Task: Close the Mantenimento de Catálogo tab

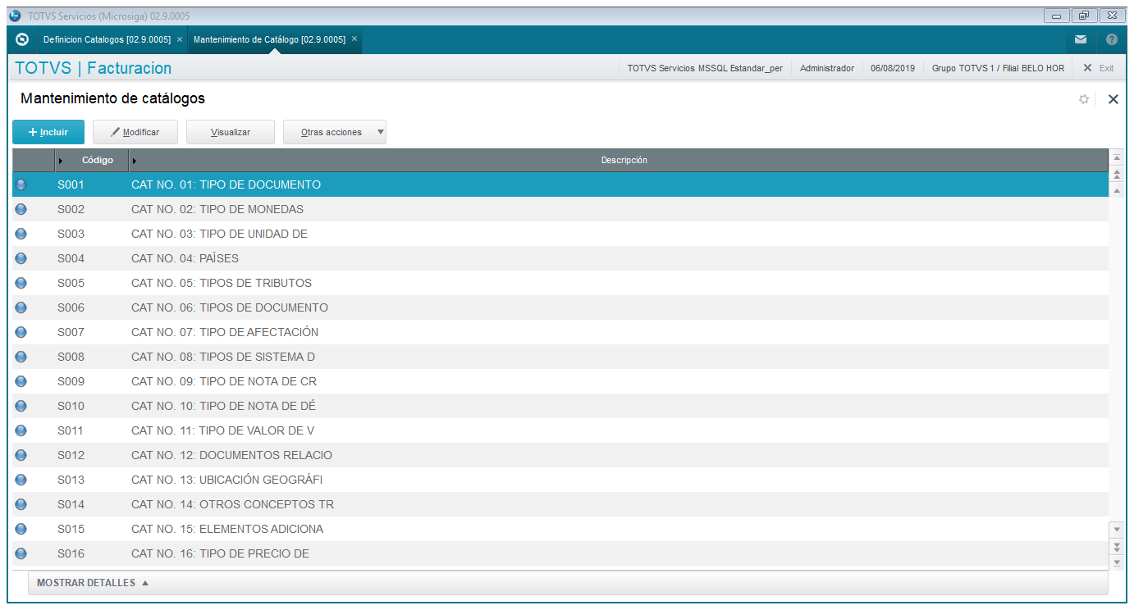Action: [354, 39]
